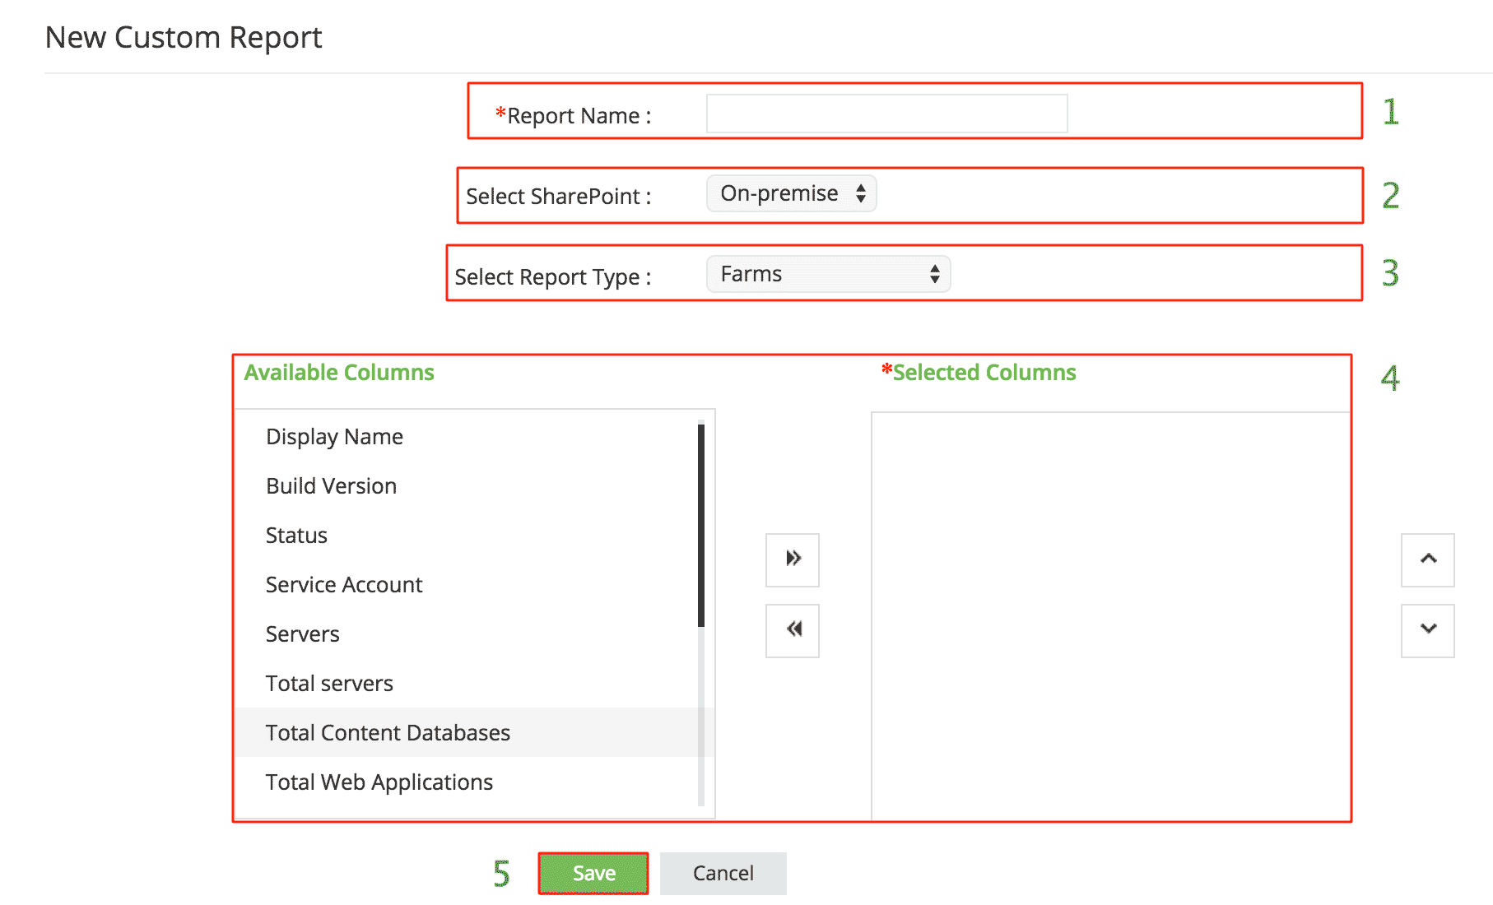The image size is (1493, 905).
Task: Click the Report Name text field
Action: [886, 114]
